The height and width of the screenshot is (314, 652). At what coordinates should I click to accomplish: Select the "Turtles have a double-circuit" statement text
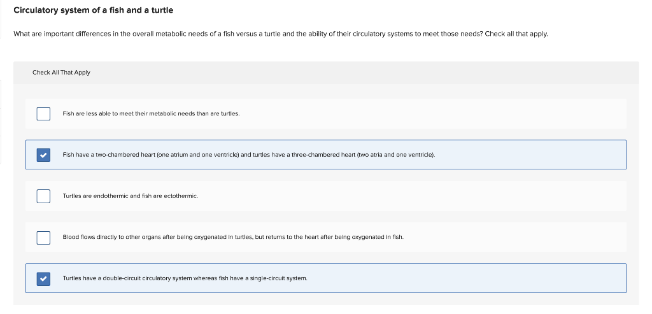[x=115, y=278]
